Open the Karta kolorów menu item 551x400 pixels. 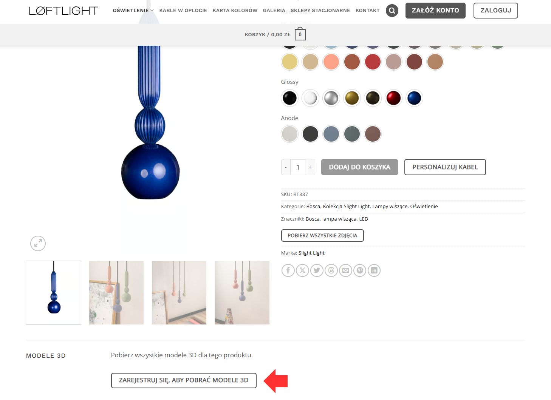pos(235,11)
